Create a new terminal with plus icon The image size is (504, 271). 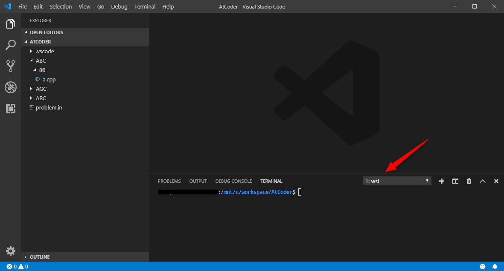(442, 181)
